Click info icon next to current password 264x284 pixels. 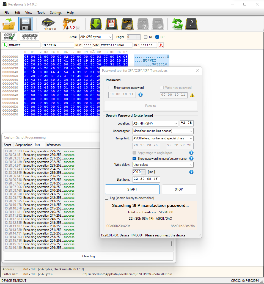tap(141, 95)
